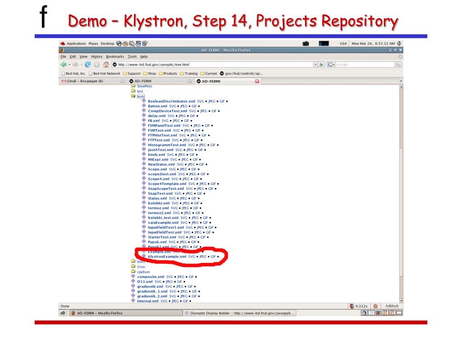
Task: Open the Help menu
Action: [144, 56]
